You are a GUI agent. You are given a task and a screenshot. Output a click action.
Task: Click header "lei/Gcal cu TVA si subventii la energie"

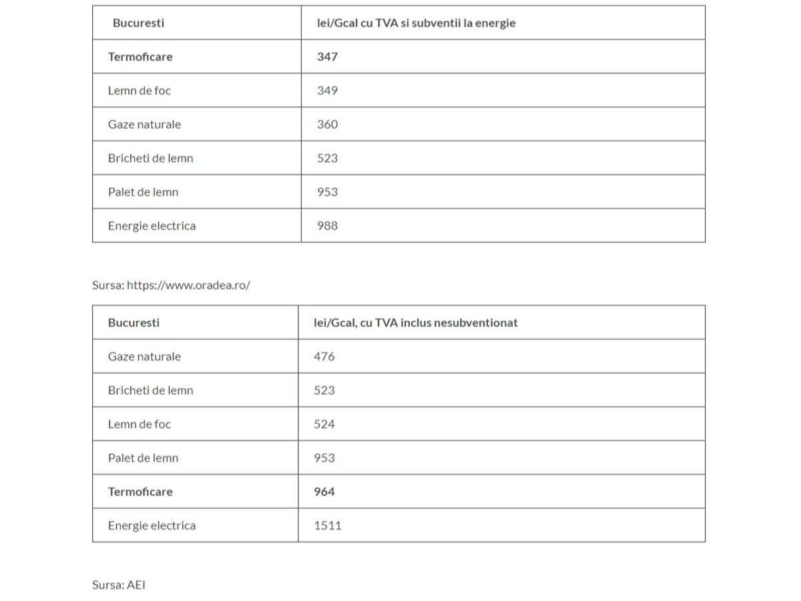[416, 23]
